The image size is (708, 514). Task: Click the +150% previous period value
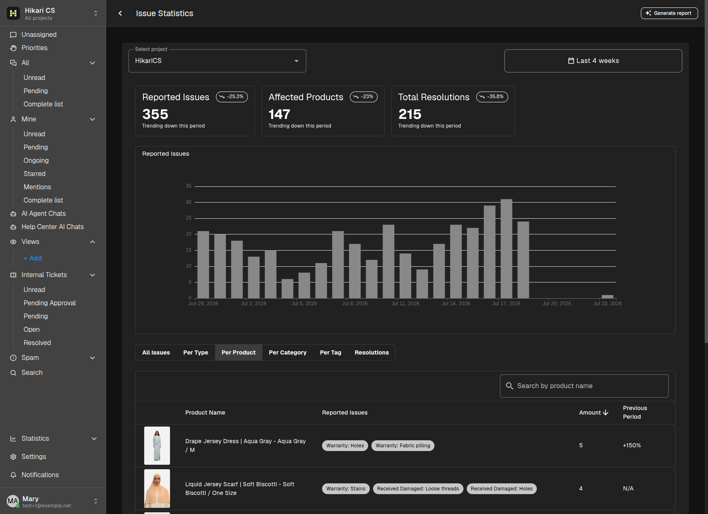pyautogui.click(x=632, y=446)
